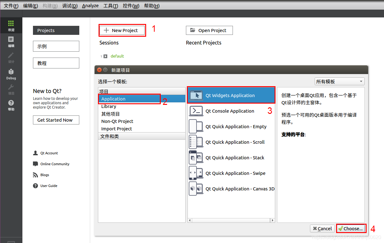Open the Tutorials (教程) tab
The width and height of the screenshot is (384, 243).
pyautogui.click(x=56, y=63)
